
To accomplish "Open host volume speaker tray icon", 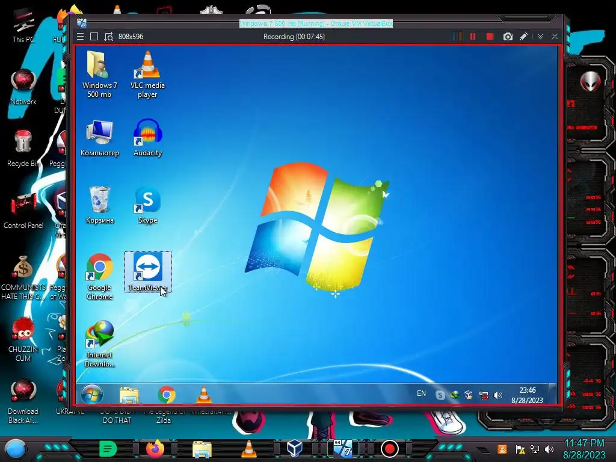I will coord(549,449).
